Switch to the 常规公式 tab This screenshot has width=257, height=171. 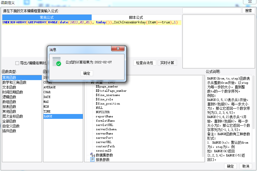point(47,17)
